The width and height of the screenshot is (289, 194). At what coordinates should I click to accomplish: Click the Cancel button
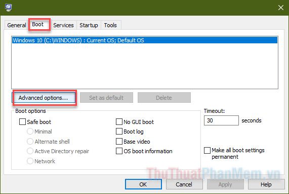point(184,184)
